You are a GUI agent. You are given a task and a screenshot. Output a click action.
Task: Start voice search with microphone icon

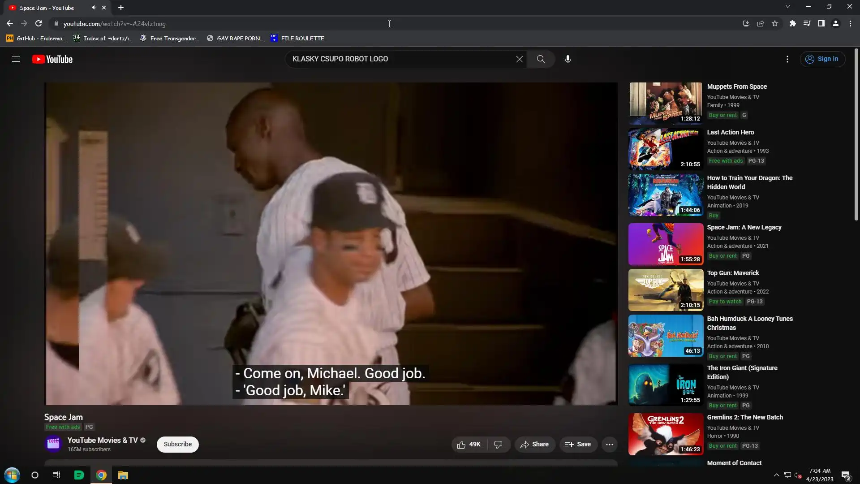point(568,59)
